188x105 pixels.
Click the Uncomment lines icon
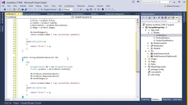point(98,9)
